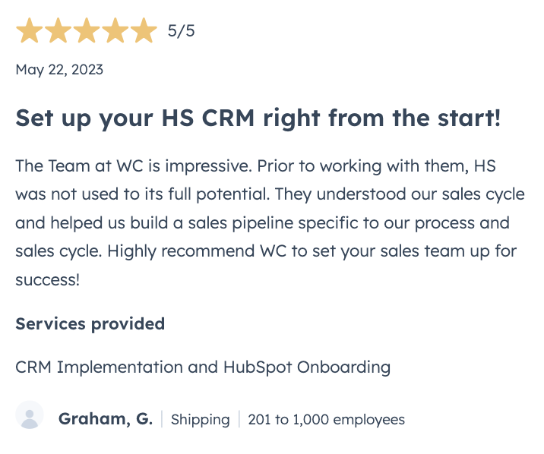Image resolution: width=544 pixels, height=454 pixels.
Task: Click the divider between Shipping and employees
Action: click(x=239, y=419)
